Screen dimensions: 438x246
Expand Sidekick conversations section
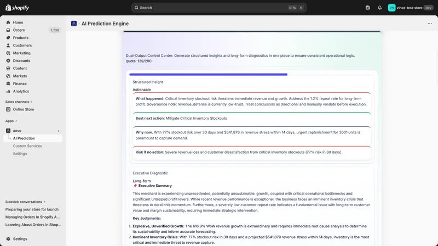coord(25,202)
